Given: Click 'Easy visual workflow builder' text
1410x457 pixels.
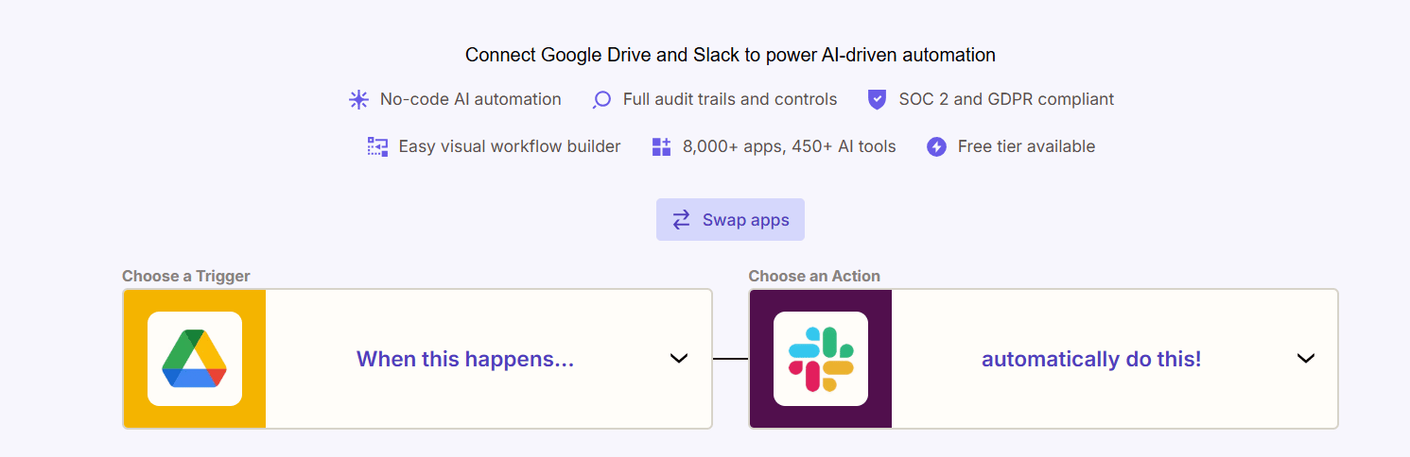Looking at the screenshot, I should (x=510, y=146).
